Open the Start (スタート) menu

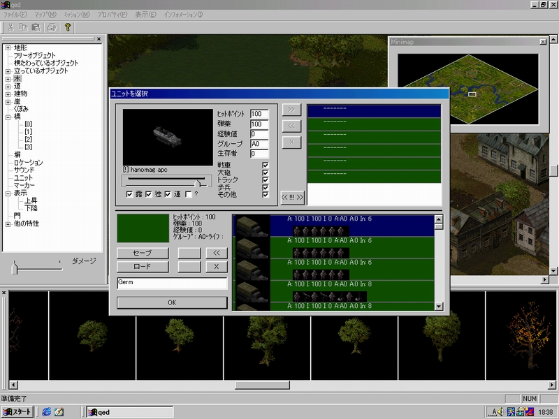17,412
